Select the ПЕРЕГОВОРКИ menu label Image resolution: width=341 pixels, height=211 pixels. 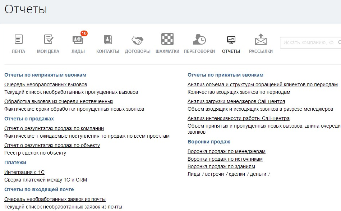[199, 51]
